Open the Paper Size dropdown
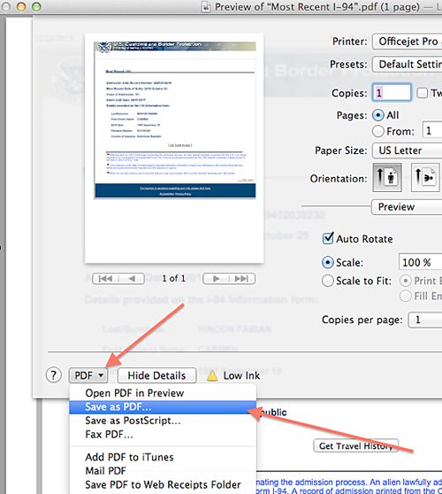 [407, 151]
